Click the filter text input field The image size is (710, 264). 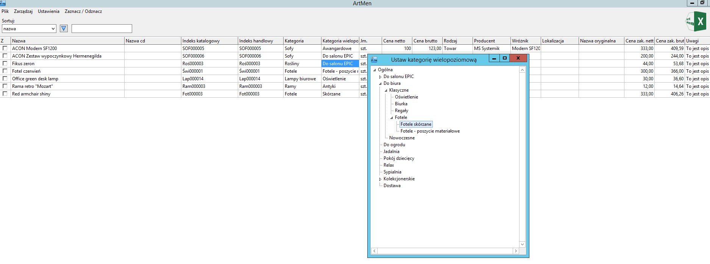(x=102, y=28)
